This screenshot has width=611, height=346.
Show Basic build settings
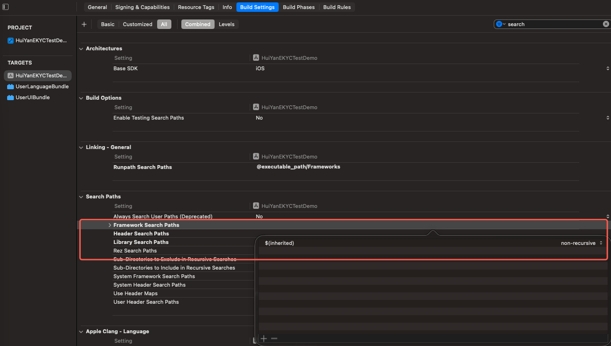coord(108,24)
